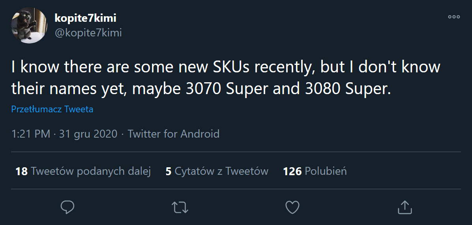Click the bold kopite7kimi display name
The image size is (472, 225).
[x=85, y=18]
